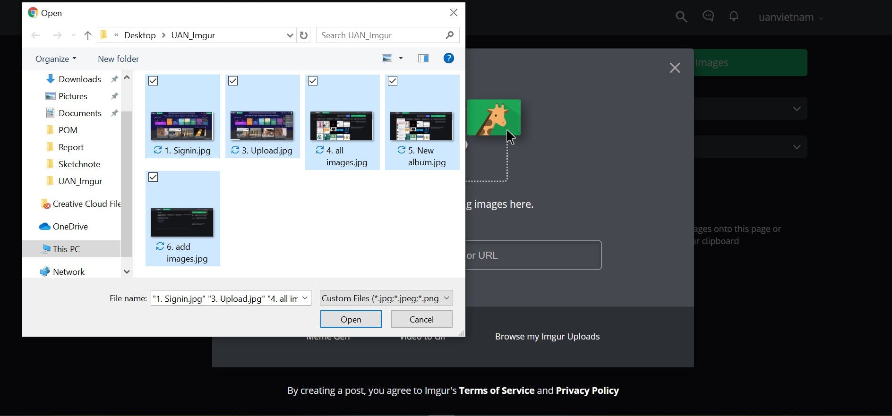Click the 4. all images.jpg thumbnail
This screenshot has height=416, width=892.
[x=342, y=126]
